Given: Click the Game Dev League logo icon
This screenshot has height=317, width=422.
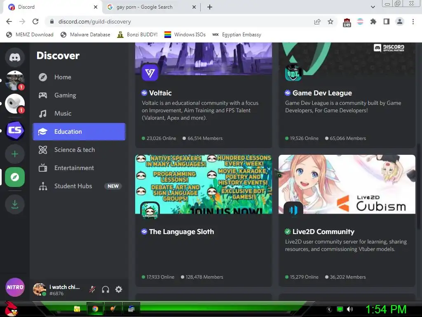Looking at the screenshot, I should [293, 73].
